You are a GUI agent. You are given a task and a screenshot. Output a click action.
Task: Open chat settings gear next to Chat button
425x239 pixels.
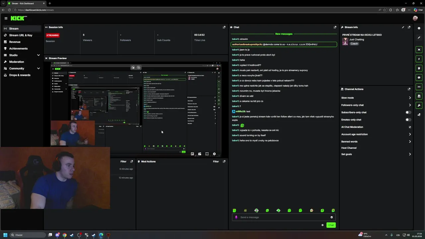322,225
